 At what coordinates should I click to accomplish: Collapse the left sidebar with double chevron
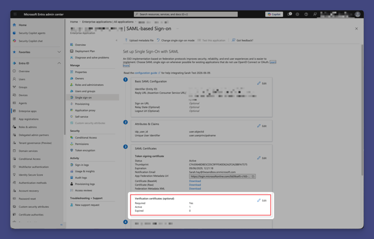(61, 225)
